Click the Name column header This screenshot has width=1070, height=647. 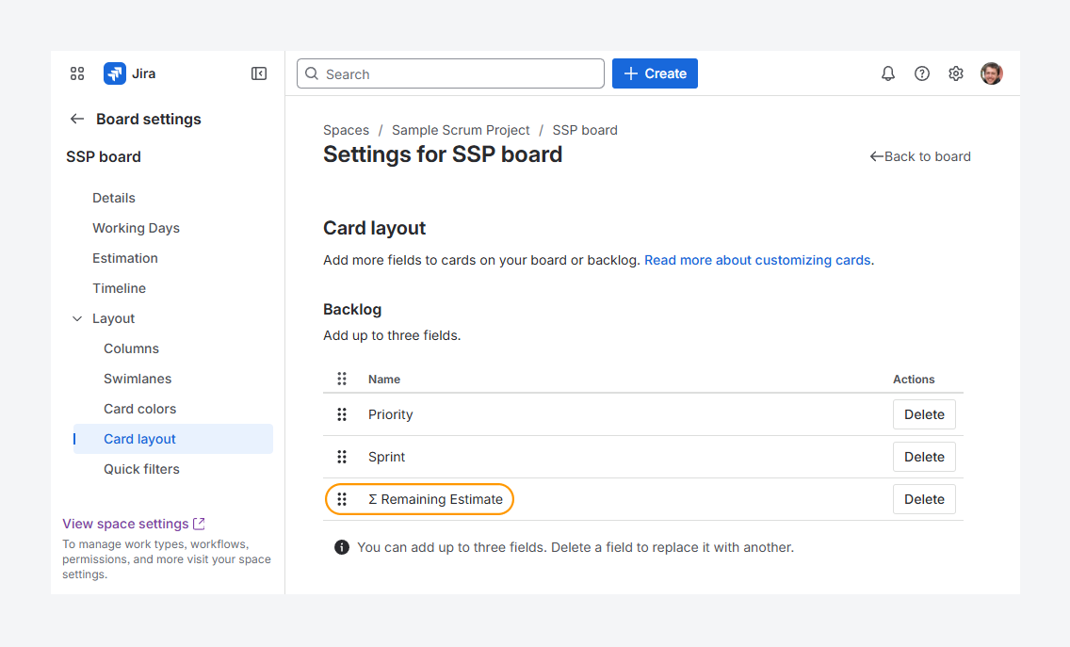pos(384,379)
